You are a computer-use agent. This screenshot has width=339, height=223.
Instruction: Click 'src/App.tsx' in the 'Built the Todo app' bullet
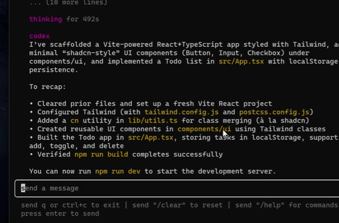point(151,138)
